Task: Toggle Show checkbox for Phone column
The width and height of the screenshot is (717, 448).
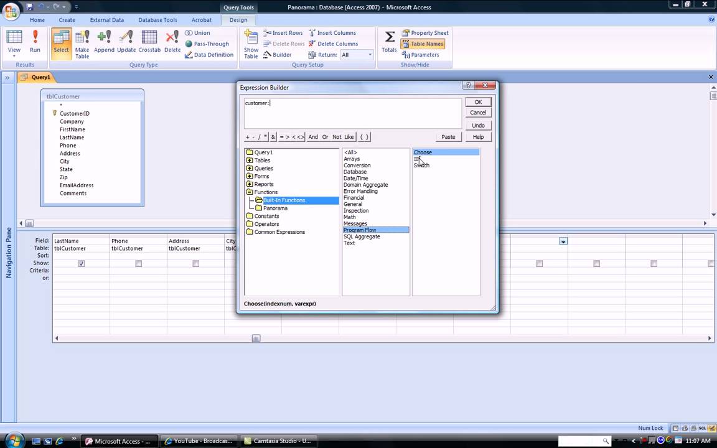Action: tap(139, 263)
